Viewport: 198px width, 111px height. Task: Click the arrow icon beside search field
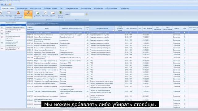click(x=87, y=14)
